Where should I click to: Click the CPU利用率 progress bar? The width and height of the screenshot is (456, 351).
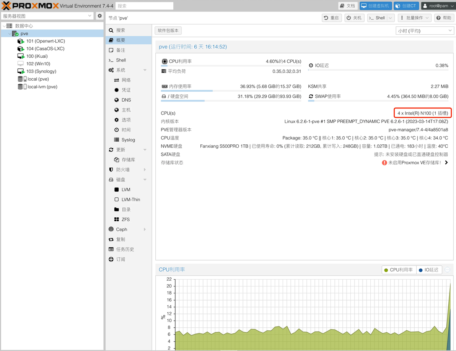click(231, 66)
